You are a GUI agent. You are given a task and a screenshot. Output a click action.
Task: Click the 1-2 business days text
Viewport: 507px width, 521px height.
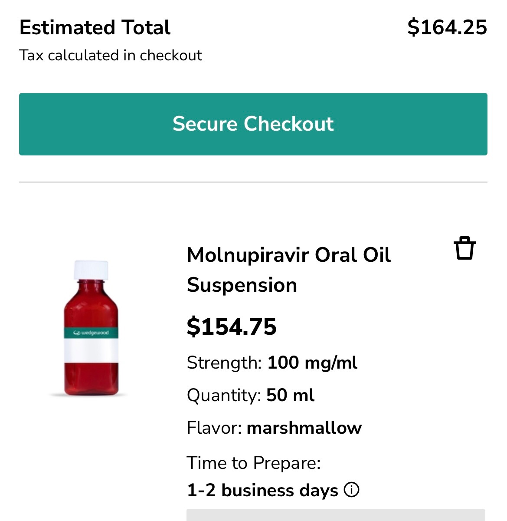[x=262, y=491]
